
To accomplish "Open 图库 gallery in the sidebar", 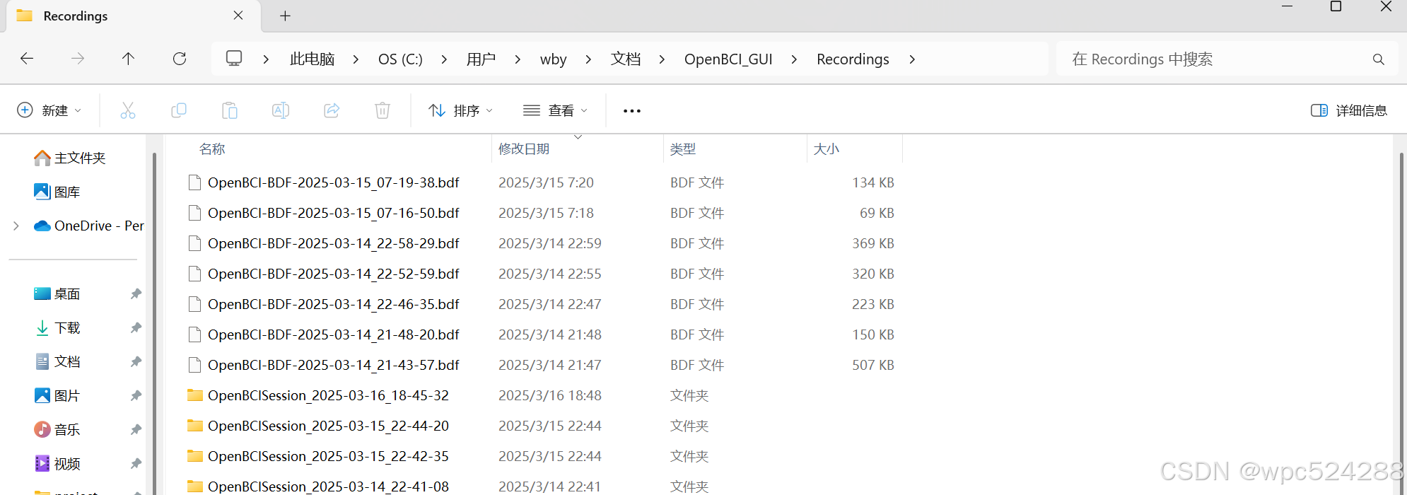I will click(x=57, y=192).
